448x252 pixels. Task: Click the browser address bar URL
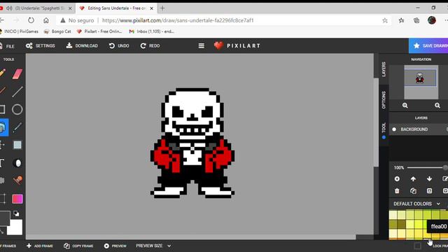click(178, 20)
